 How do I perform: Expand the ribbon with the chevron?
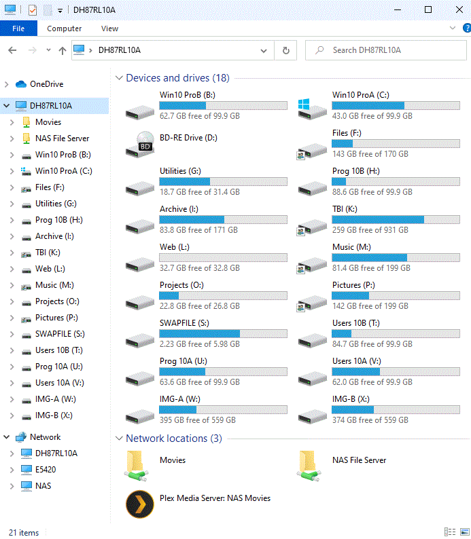point(453,28)
